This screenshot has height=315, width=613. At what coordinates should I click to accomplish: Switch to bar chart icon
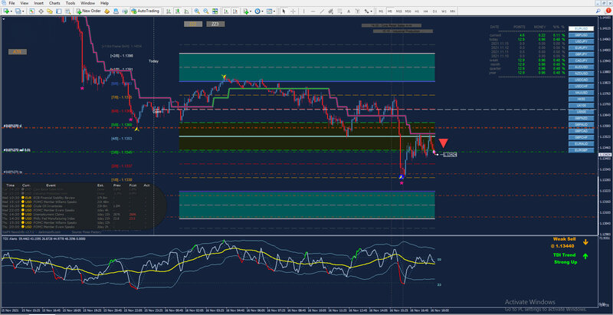tap(168, 11)
